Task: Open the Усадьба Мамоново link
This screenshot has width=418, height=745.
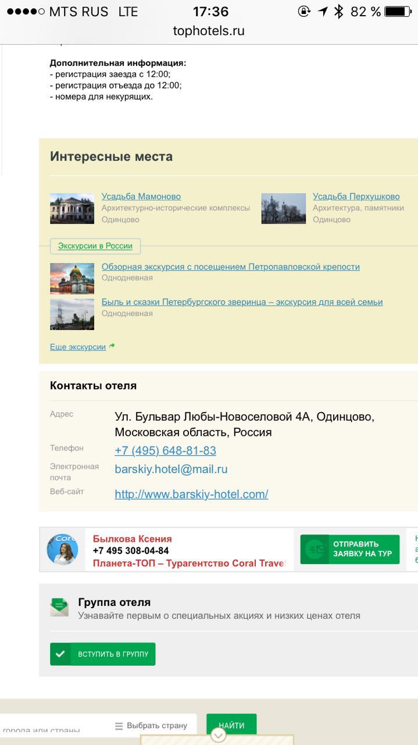Action: tap(141, 197)
